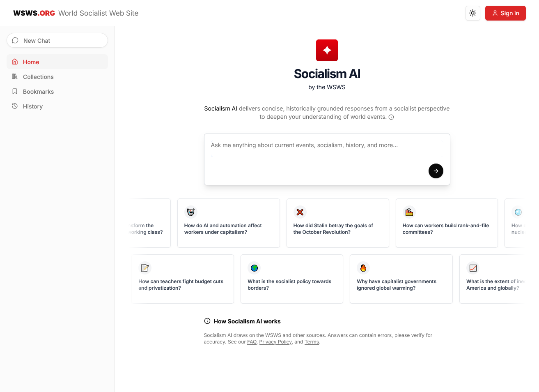Screen dimensions: 539x392
Task: Click the red X icon on Stalin card
Action: tap(300, 212)
